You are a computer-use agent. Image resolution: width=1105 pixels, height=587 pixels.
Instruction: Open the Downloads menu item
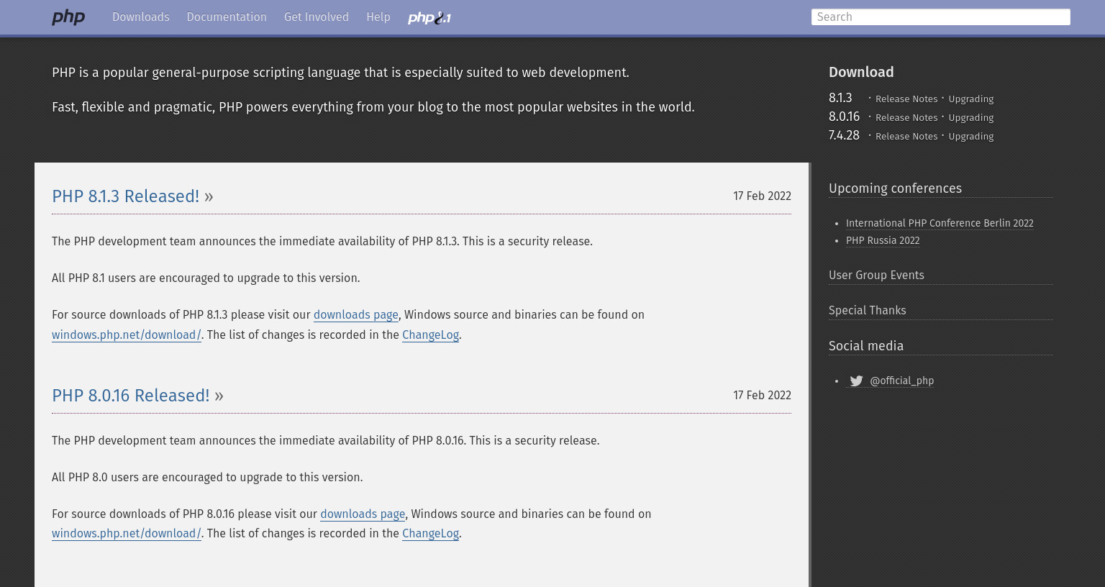click(141, 17)
